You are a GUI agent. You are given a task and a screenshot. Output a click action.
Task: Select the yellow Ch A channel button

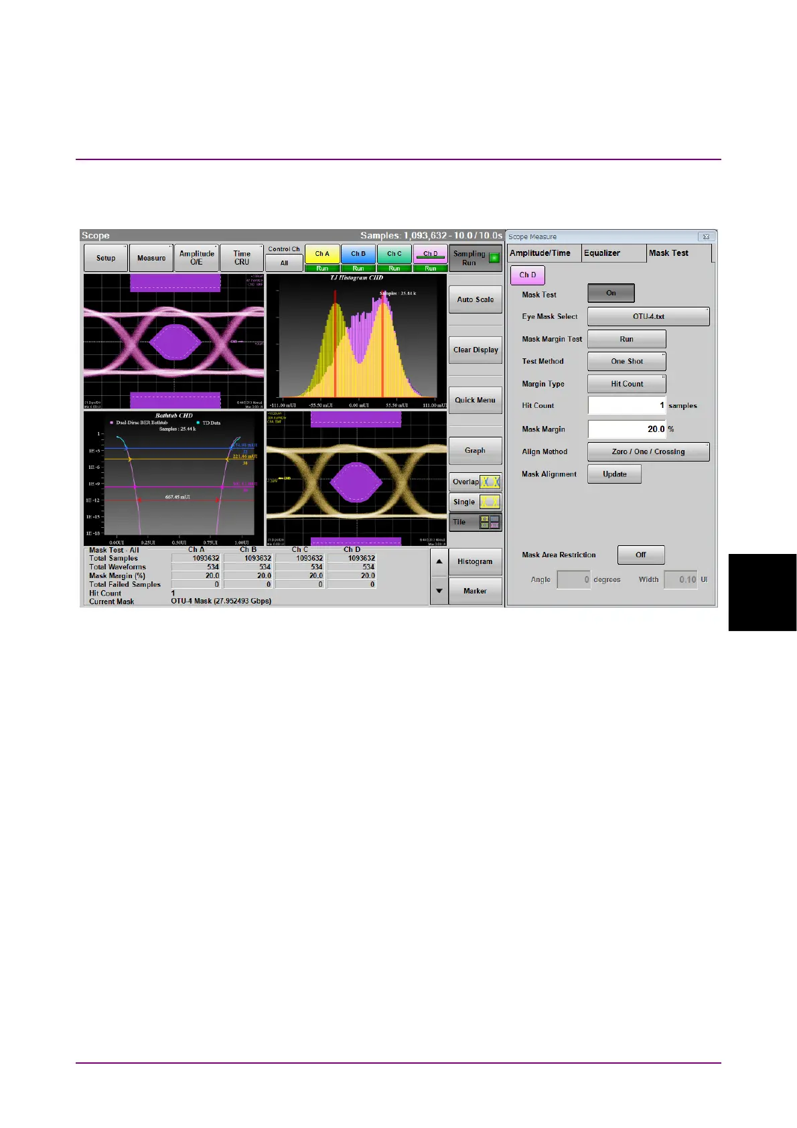pos(322,254)
